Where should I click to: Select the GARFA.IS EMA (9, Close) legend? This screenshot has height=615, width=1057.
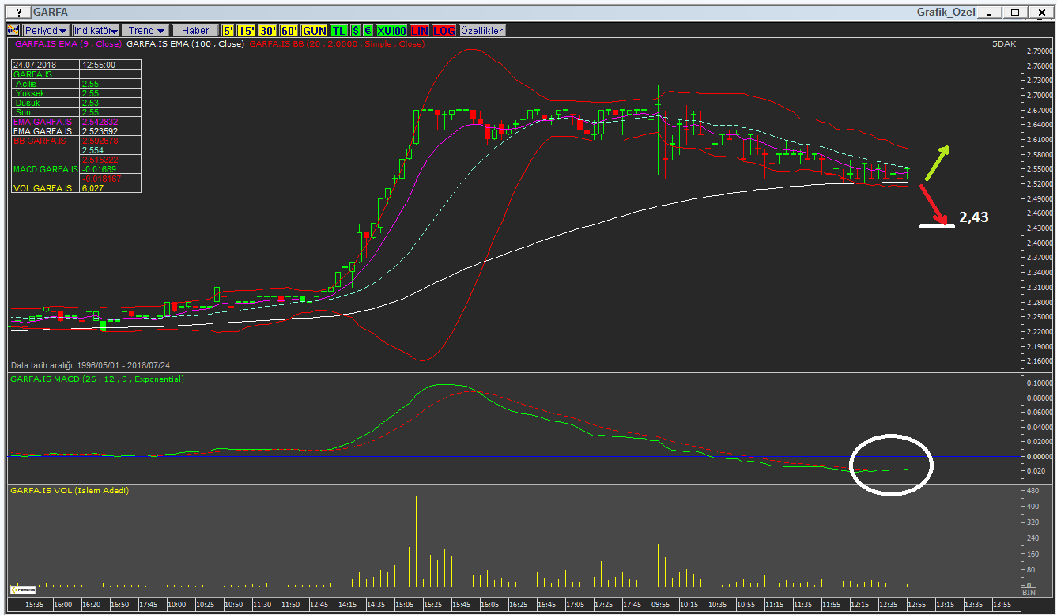68,44
